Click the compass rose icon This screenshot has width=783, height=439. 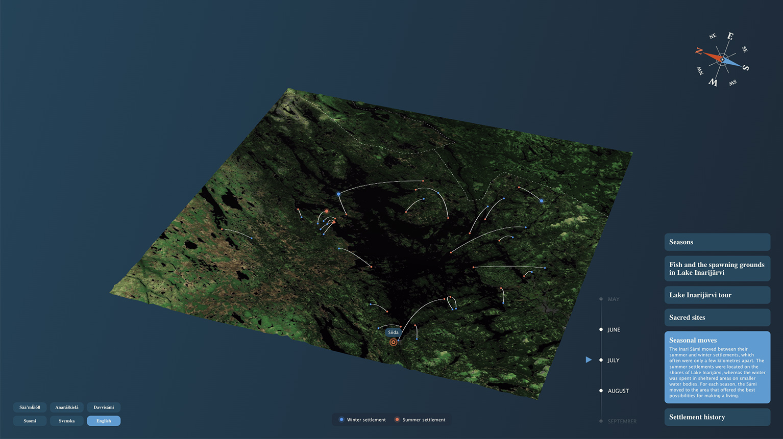pos(722,60)
